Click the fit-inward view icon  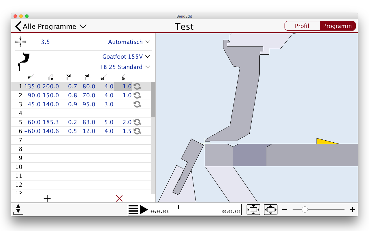(253, 210)
